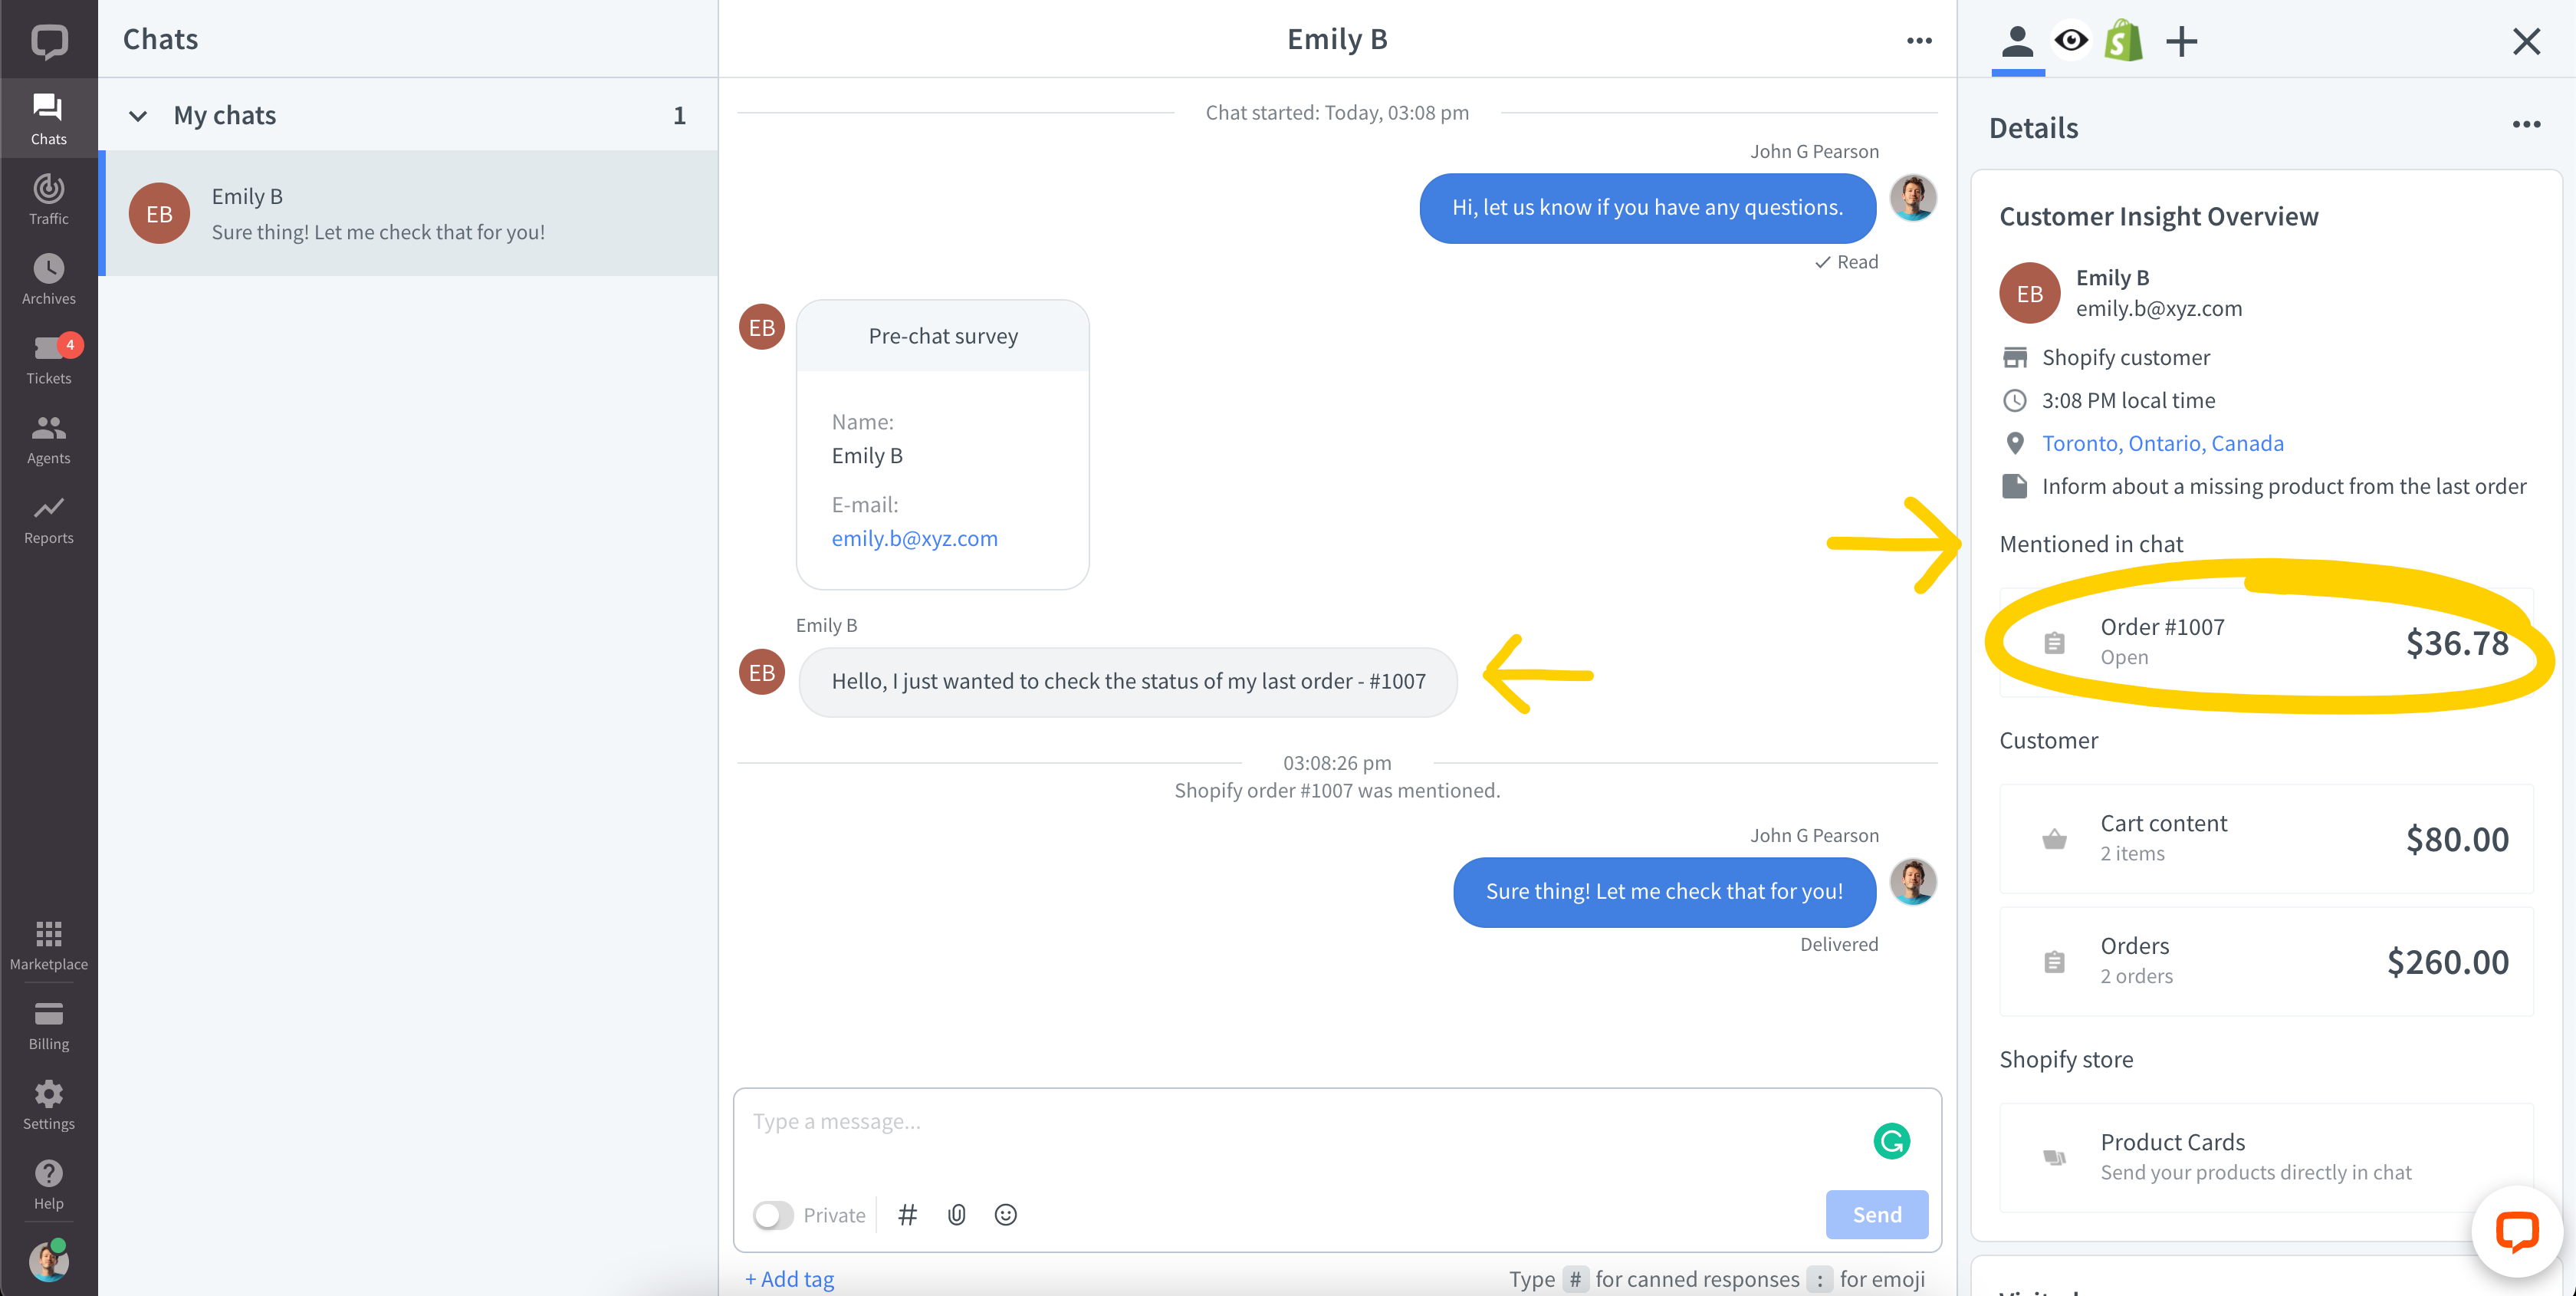Image resolution: width=2576 pixels, height=1296 pixels.
Task: Click the emily.b@xyz.com email link
Action: click(x=914, y=539)
